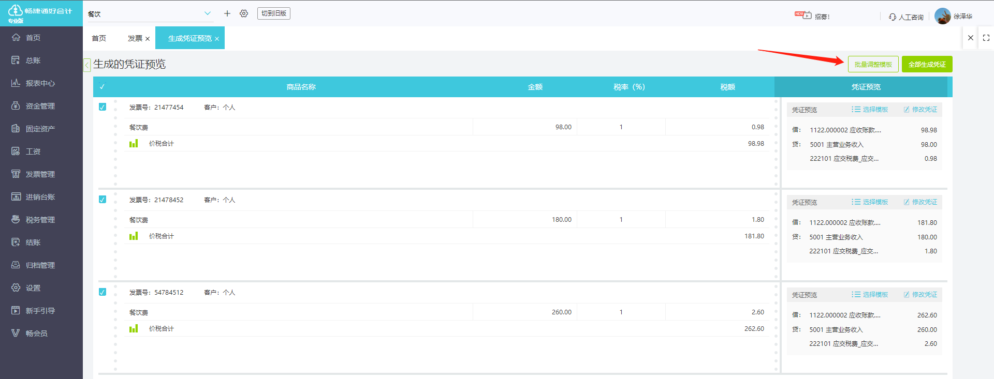Click the text 发票号: 21477454
The width and height of the screenshot is (994, 379).
click(156, 108)
